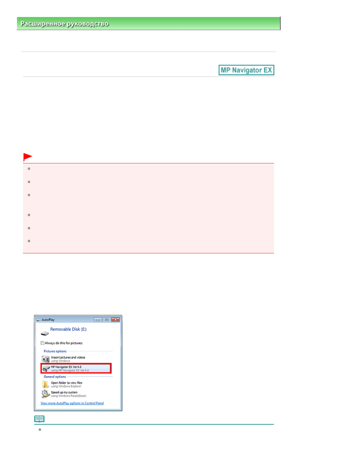The height and width of the screenshot is (465, 359).
Task: Enable 'Always do this for pictures' checkbox
Action: click(x=43, y=343)
